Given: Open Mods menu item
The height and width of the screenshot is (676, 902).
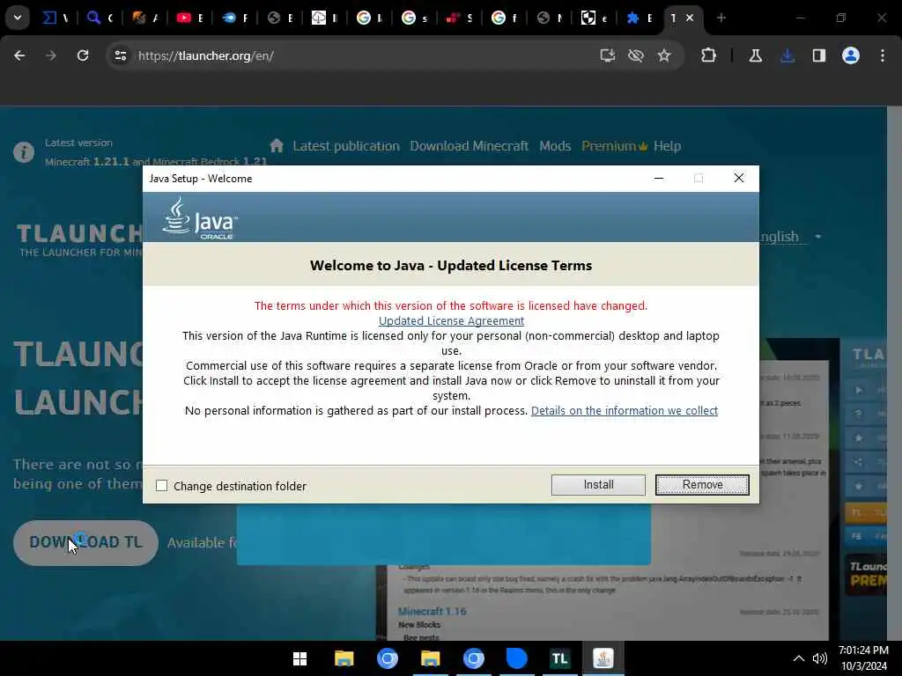Looking at the screenshot, I should [x=555, y=146].
